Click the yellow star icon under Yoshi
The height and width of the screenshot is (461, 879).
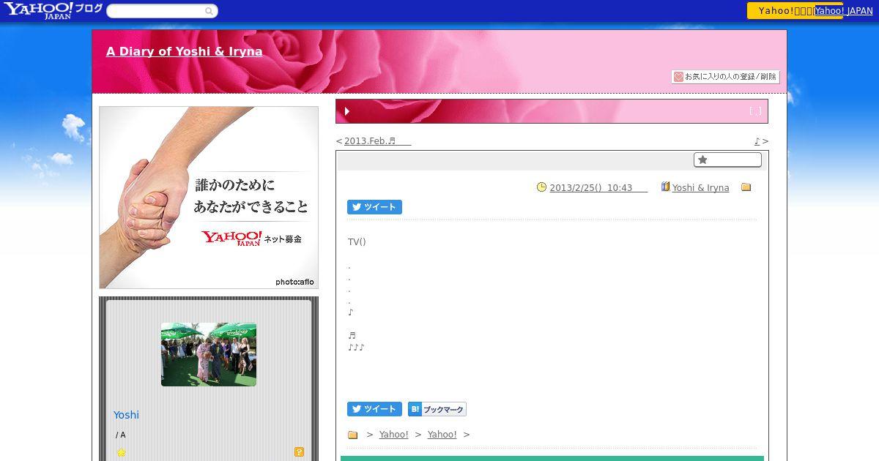pyautogui.click(x=121, y=452)
